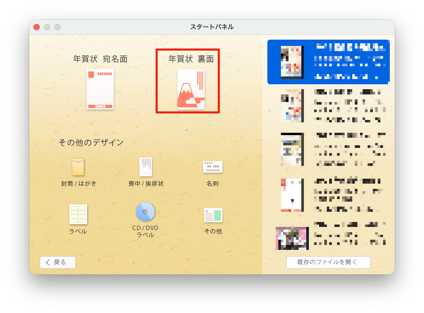Select the highlighted first recent file entry
This screenshot has height=313, width=424.
click(x=328, y=62)
